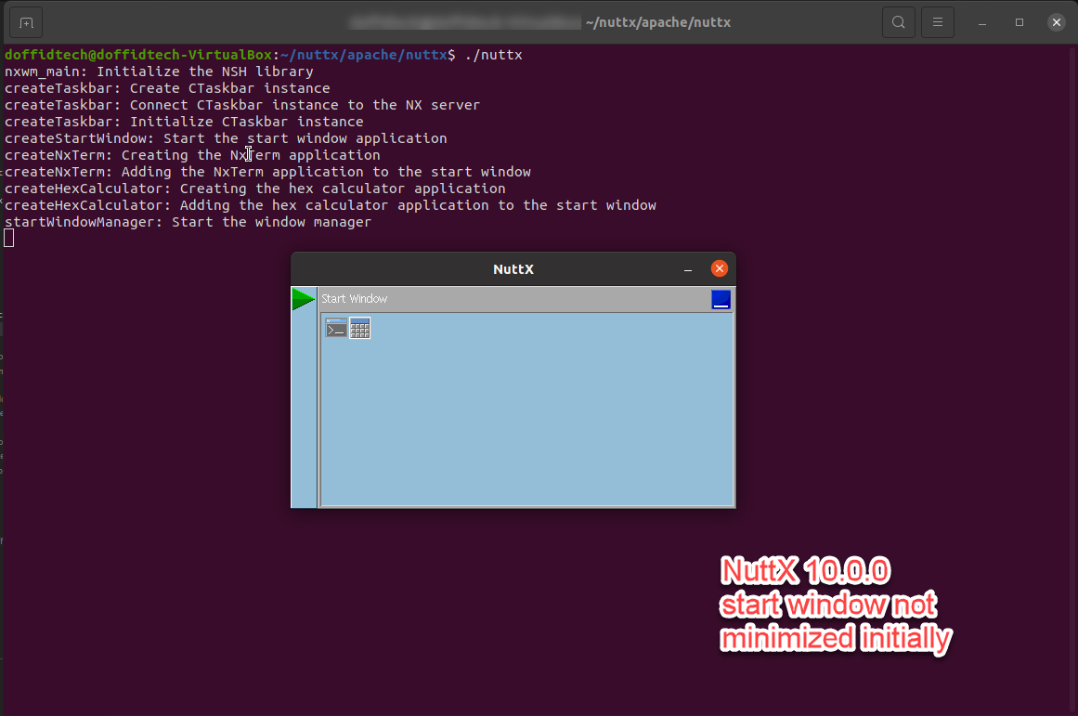Screen dimensions: 1078x716
Task: Close the terminal window
Action: pos(1057,22)
